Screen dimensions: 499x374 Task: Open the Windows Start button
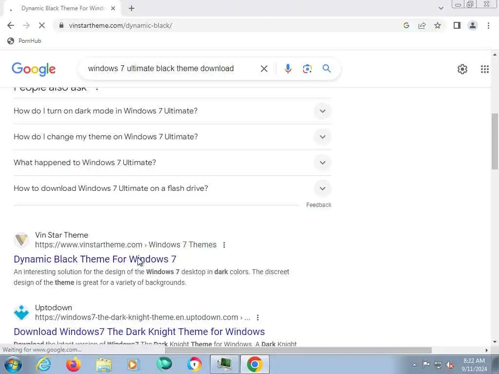tap(13, 364)
